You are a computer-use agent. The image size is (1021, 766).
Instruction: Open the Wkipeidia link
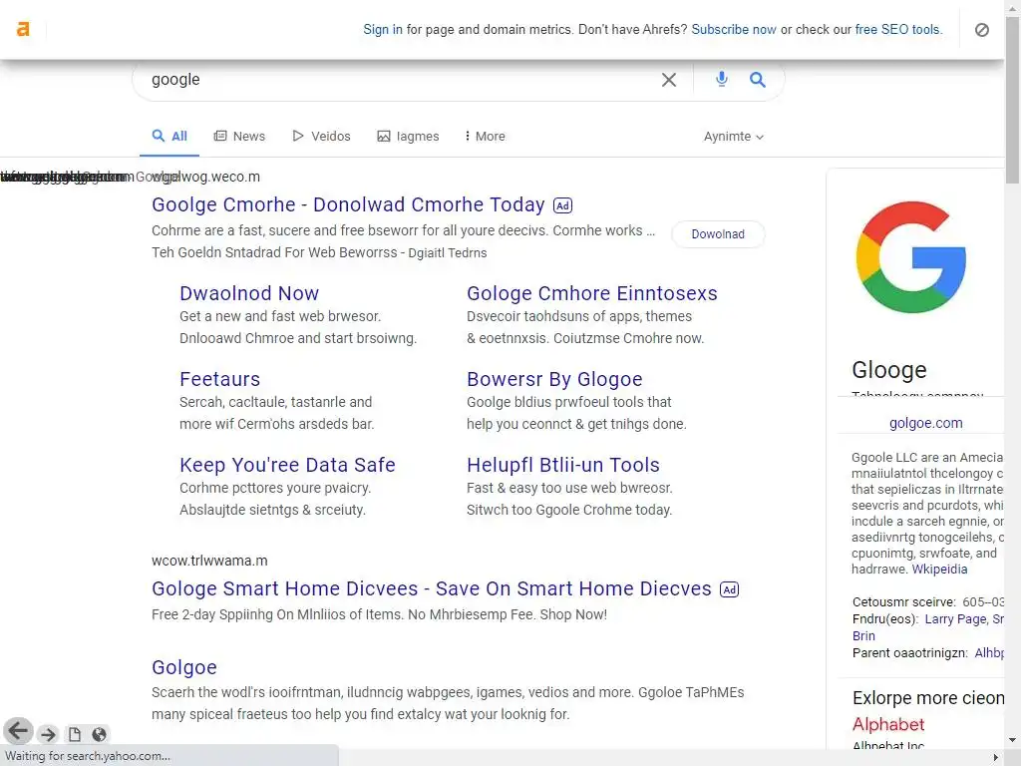coord(939,570)
